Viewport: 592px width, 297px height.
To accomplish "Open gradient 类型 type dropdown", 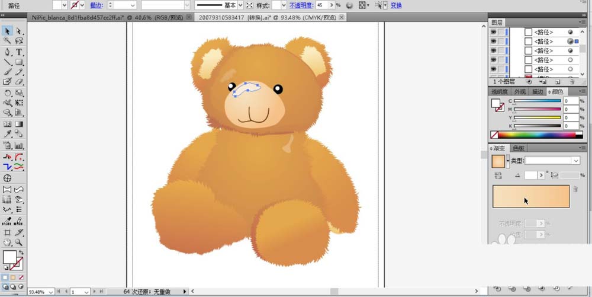I will (x=575, y=161).
